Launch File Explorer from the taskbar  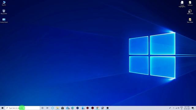58,108
